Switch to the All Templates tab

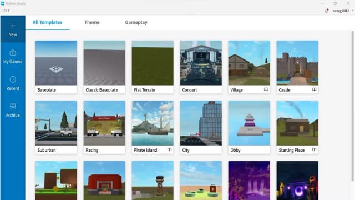pos(47,22)
